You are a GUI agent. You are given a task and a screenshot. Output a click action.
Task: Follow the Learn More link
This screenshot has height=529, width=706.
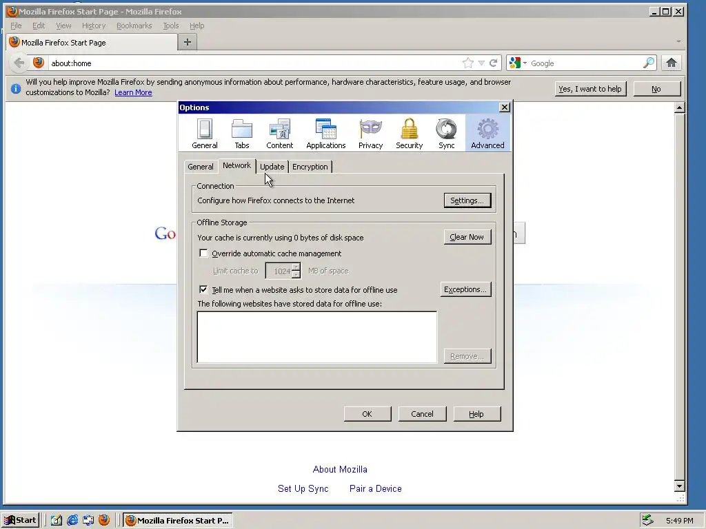click(133, 93)
